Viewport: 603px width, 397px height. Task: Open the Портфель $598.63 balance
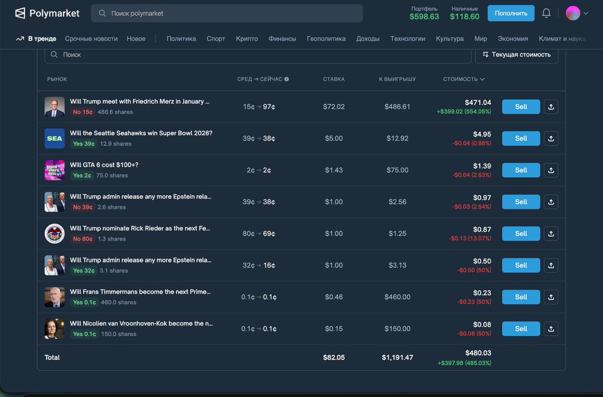pyautogui.click(x=424, y=14)
